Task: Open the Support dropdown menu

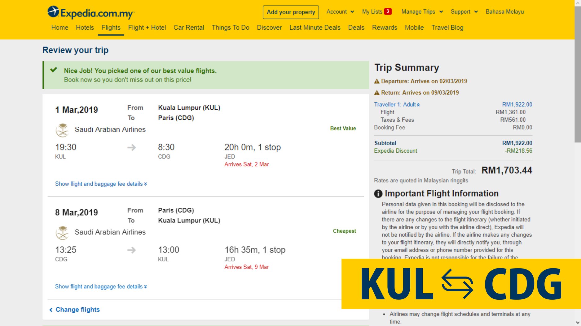Action: (464, 12)
